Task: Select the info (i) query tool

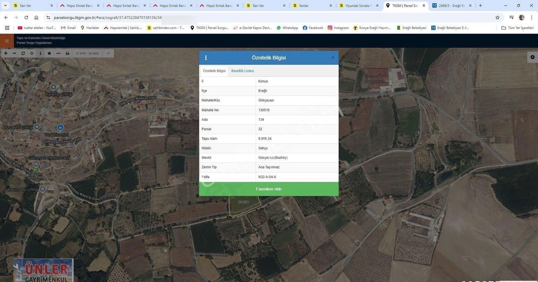Action: [x=40, y=53]
